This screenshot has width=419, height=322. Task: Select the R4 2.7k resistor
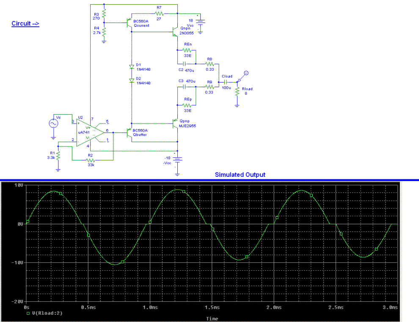tap(104, 32)
